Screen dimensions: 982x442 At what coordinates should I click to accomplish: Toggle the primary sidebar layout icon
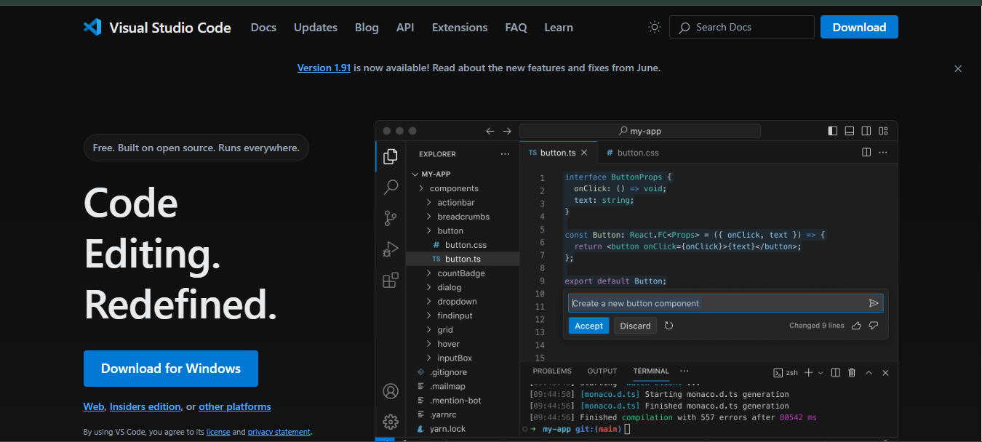coord(833,132)
